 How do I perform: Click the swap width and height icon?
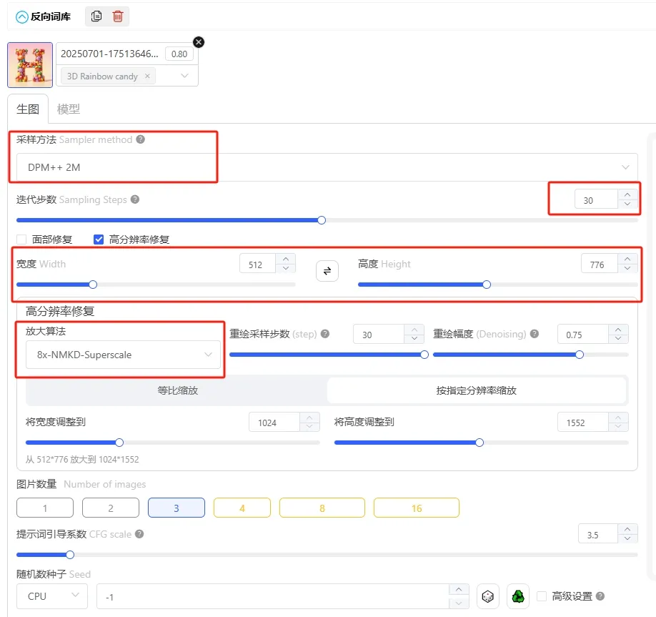tap(327, 271)
